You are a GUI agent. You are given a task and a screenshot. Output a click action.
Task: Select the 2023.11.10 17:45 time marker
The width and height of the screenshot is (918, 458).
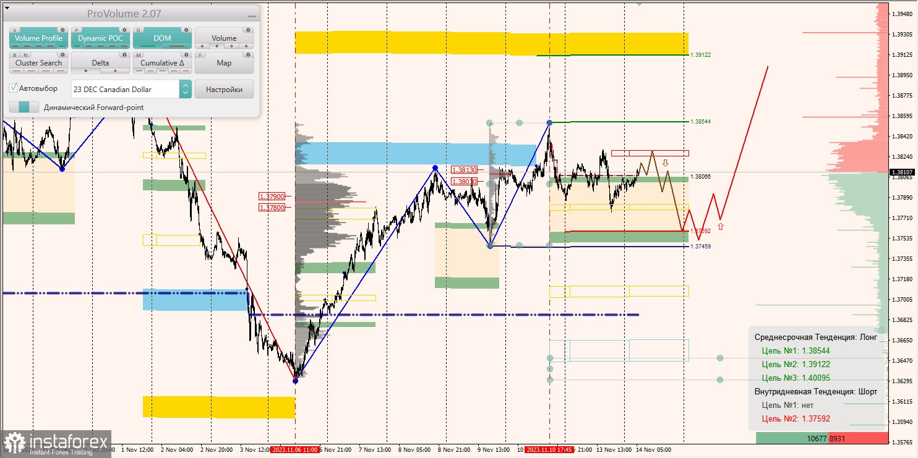[x=549, y=450]
